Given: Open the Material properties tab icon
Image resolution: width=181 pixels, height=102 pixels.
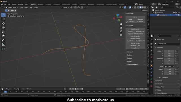Looking at the screenshot, I should [152, 82].
